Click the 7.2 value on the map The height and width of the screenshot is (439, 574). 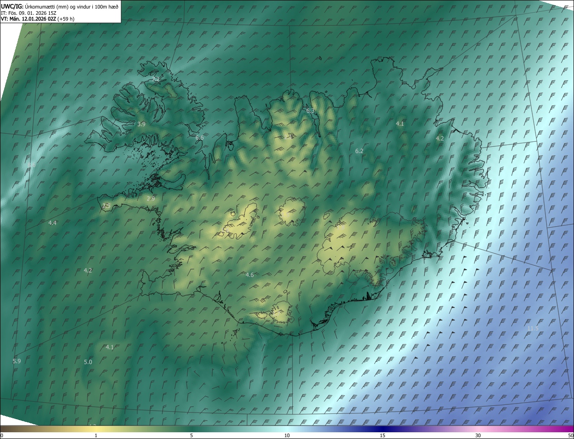click(x=156, y=79)
